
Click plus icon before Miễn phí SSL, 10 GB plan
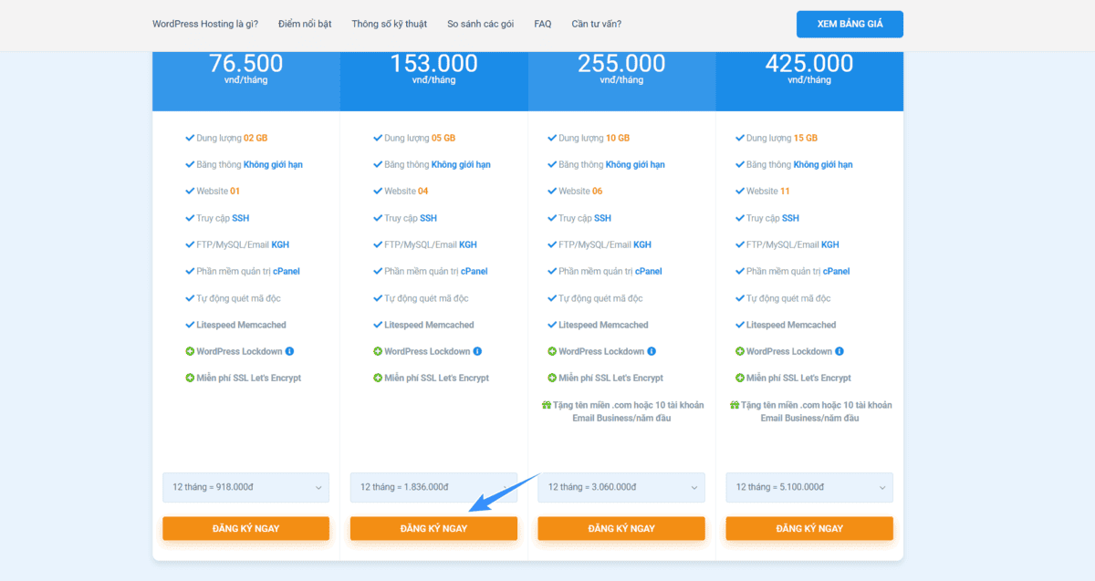552,378
